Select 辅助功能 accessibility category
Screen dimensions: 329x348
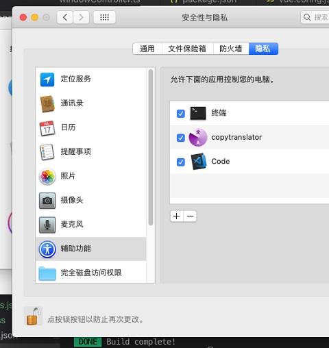coord(91,249)
